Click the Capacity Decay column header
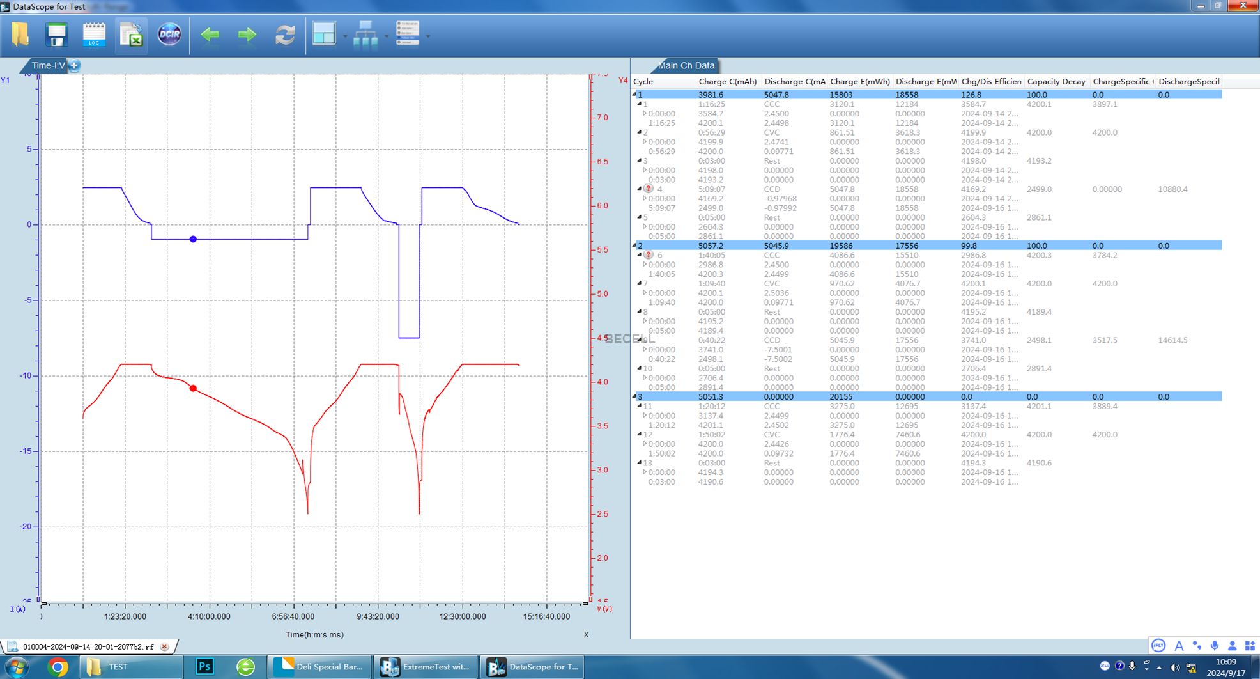This screenshot has width=1260, height=679. [1057, 82]
